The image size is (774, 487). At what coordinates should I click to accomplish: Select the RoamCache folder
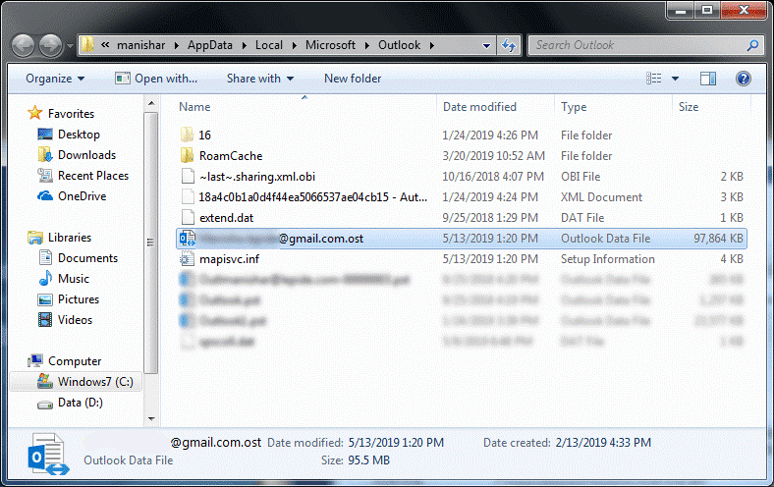click(x=231, y=156)
